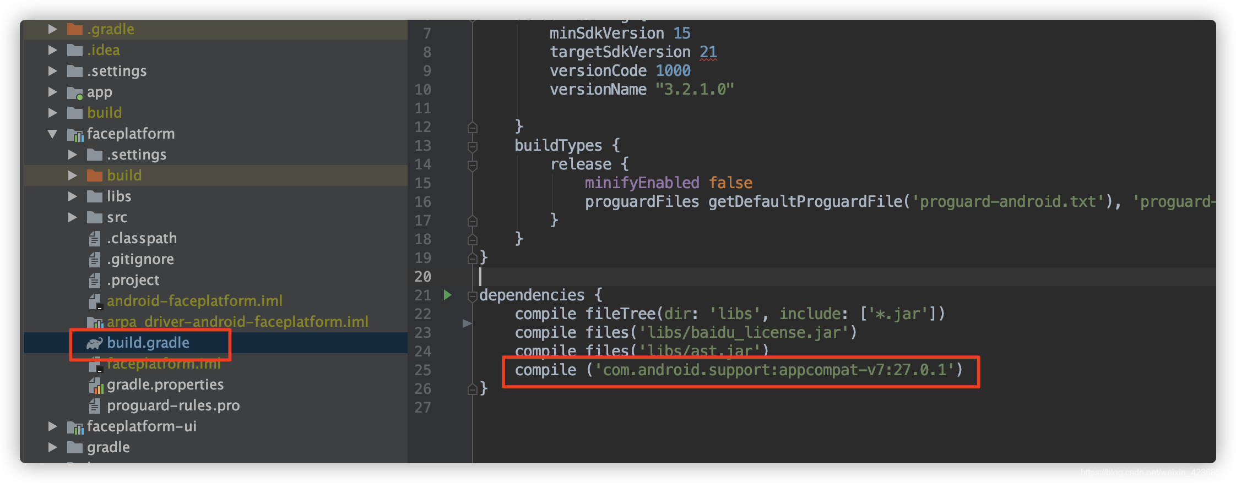
Task: Click buildTypes keyword on line 13
Action: [559, 145]
